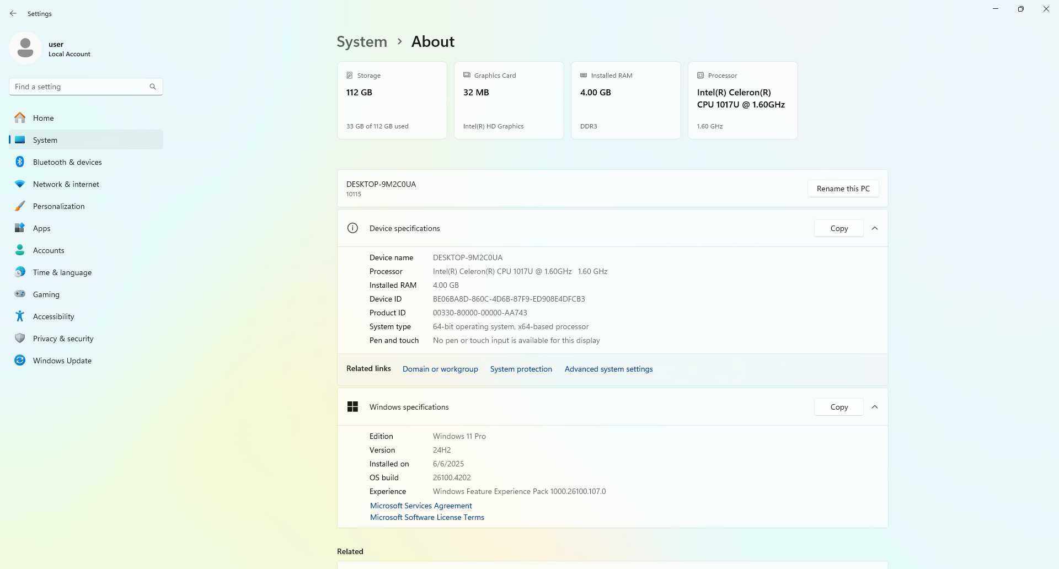Click the Storage card icon
Screen dimensions: 1059x569
pyautogui.click(x=350, y=76)
